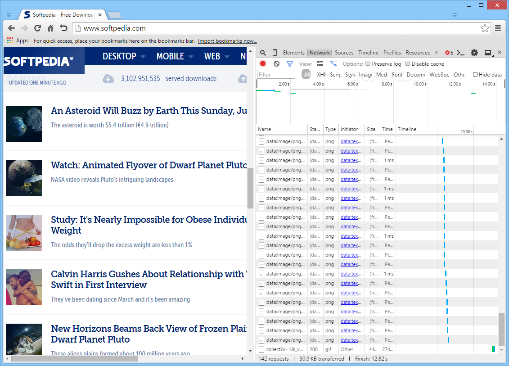Viewport: 509px width, 366px height.
Task: Open a new browser tab
Action: 115,15
